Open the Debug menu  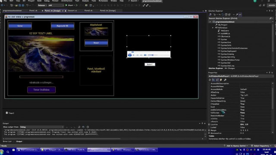47,1
